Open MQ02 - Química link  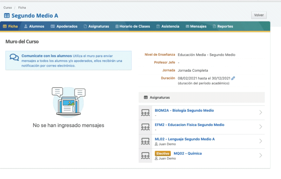[x=188, y=153]
